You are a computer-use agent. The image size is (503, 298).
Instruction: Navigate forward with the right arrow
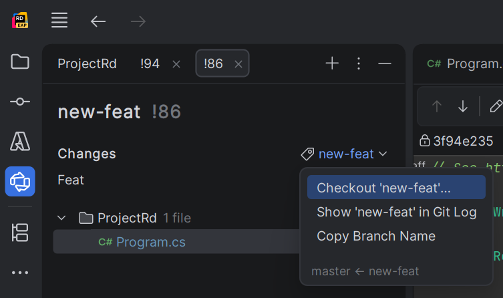[138, 21]
